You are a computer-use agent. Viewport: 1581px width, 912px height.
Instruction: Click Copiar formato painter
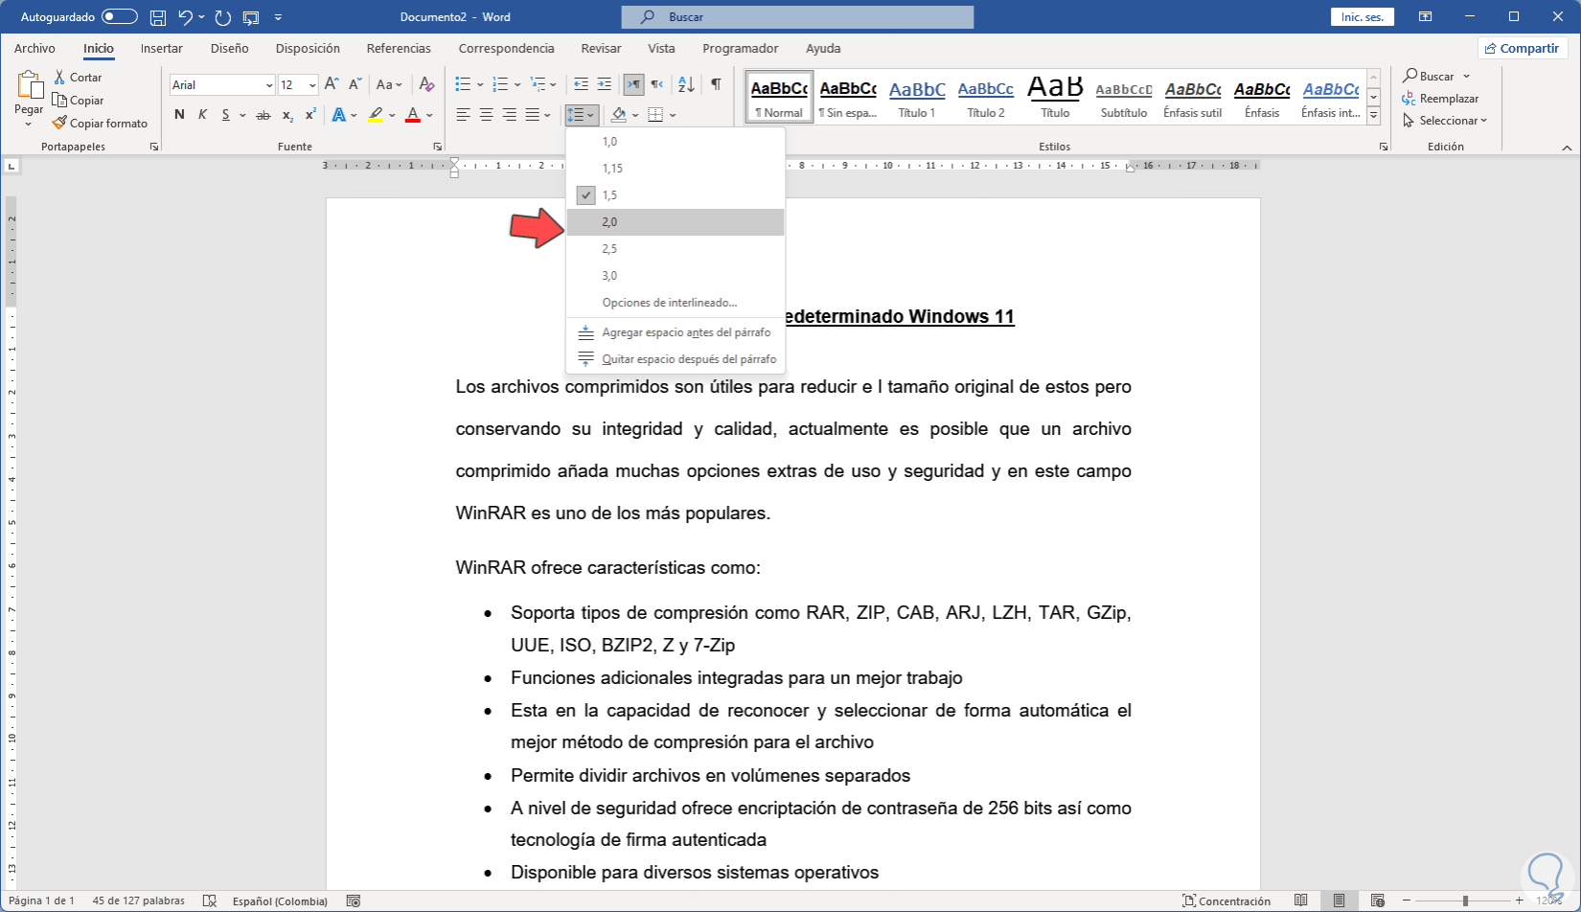pyautogui.click(x=101, y=124)
